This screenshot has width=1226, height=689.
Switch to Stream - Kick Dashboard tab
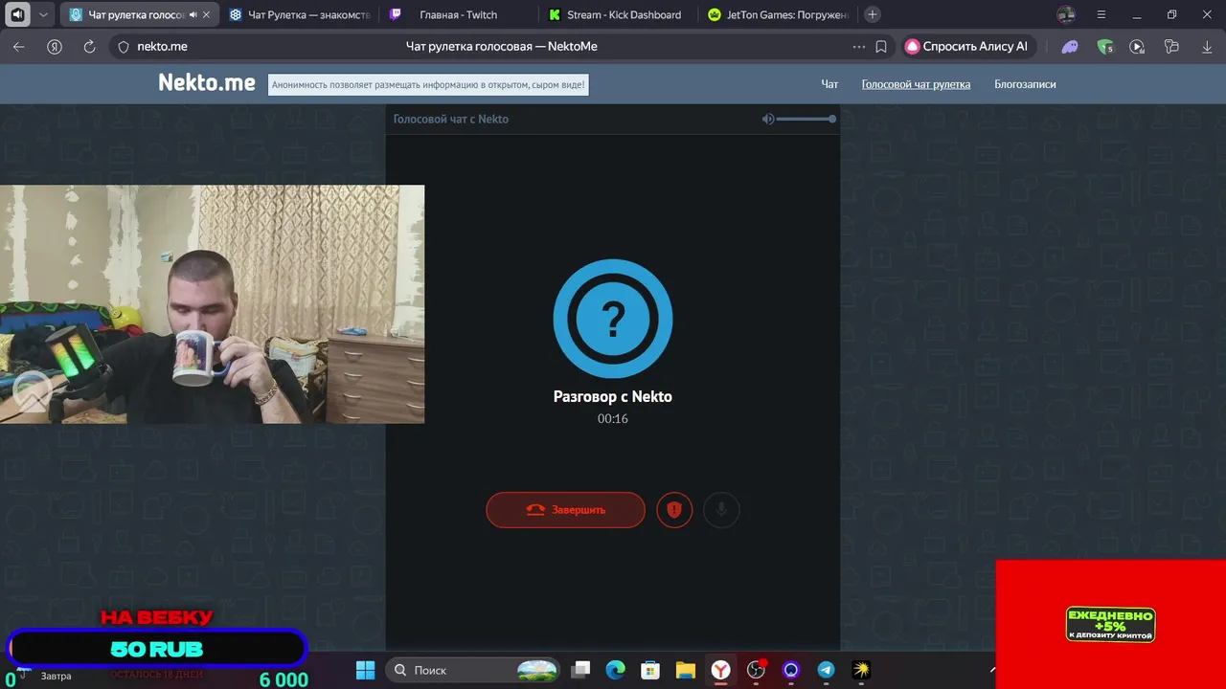pyautogui.click(x=619, y=14)
